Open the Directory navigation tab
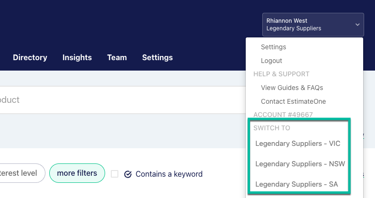Image resolution: width=375 pixels, height=198 pixels. click(x=30, y=57)
